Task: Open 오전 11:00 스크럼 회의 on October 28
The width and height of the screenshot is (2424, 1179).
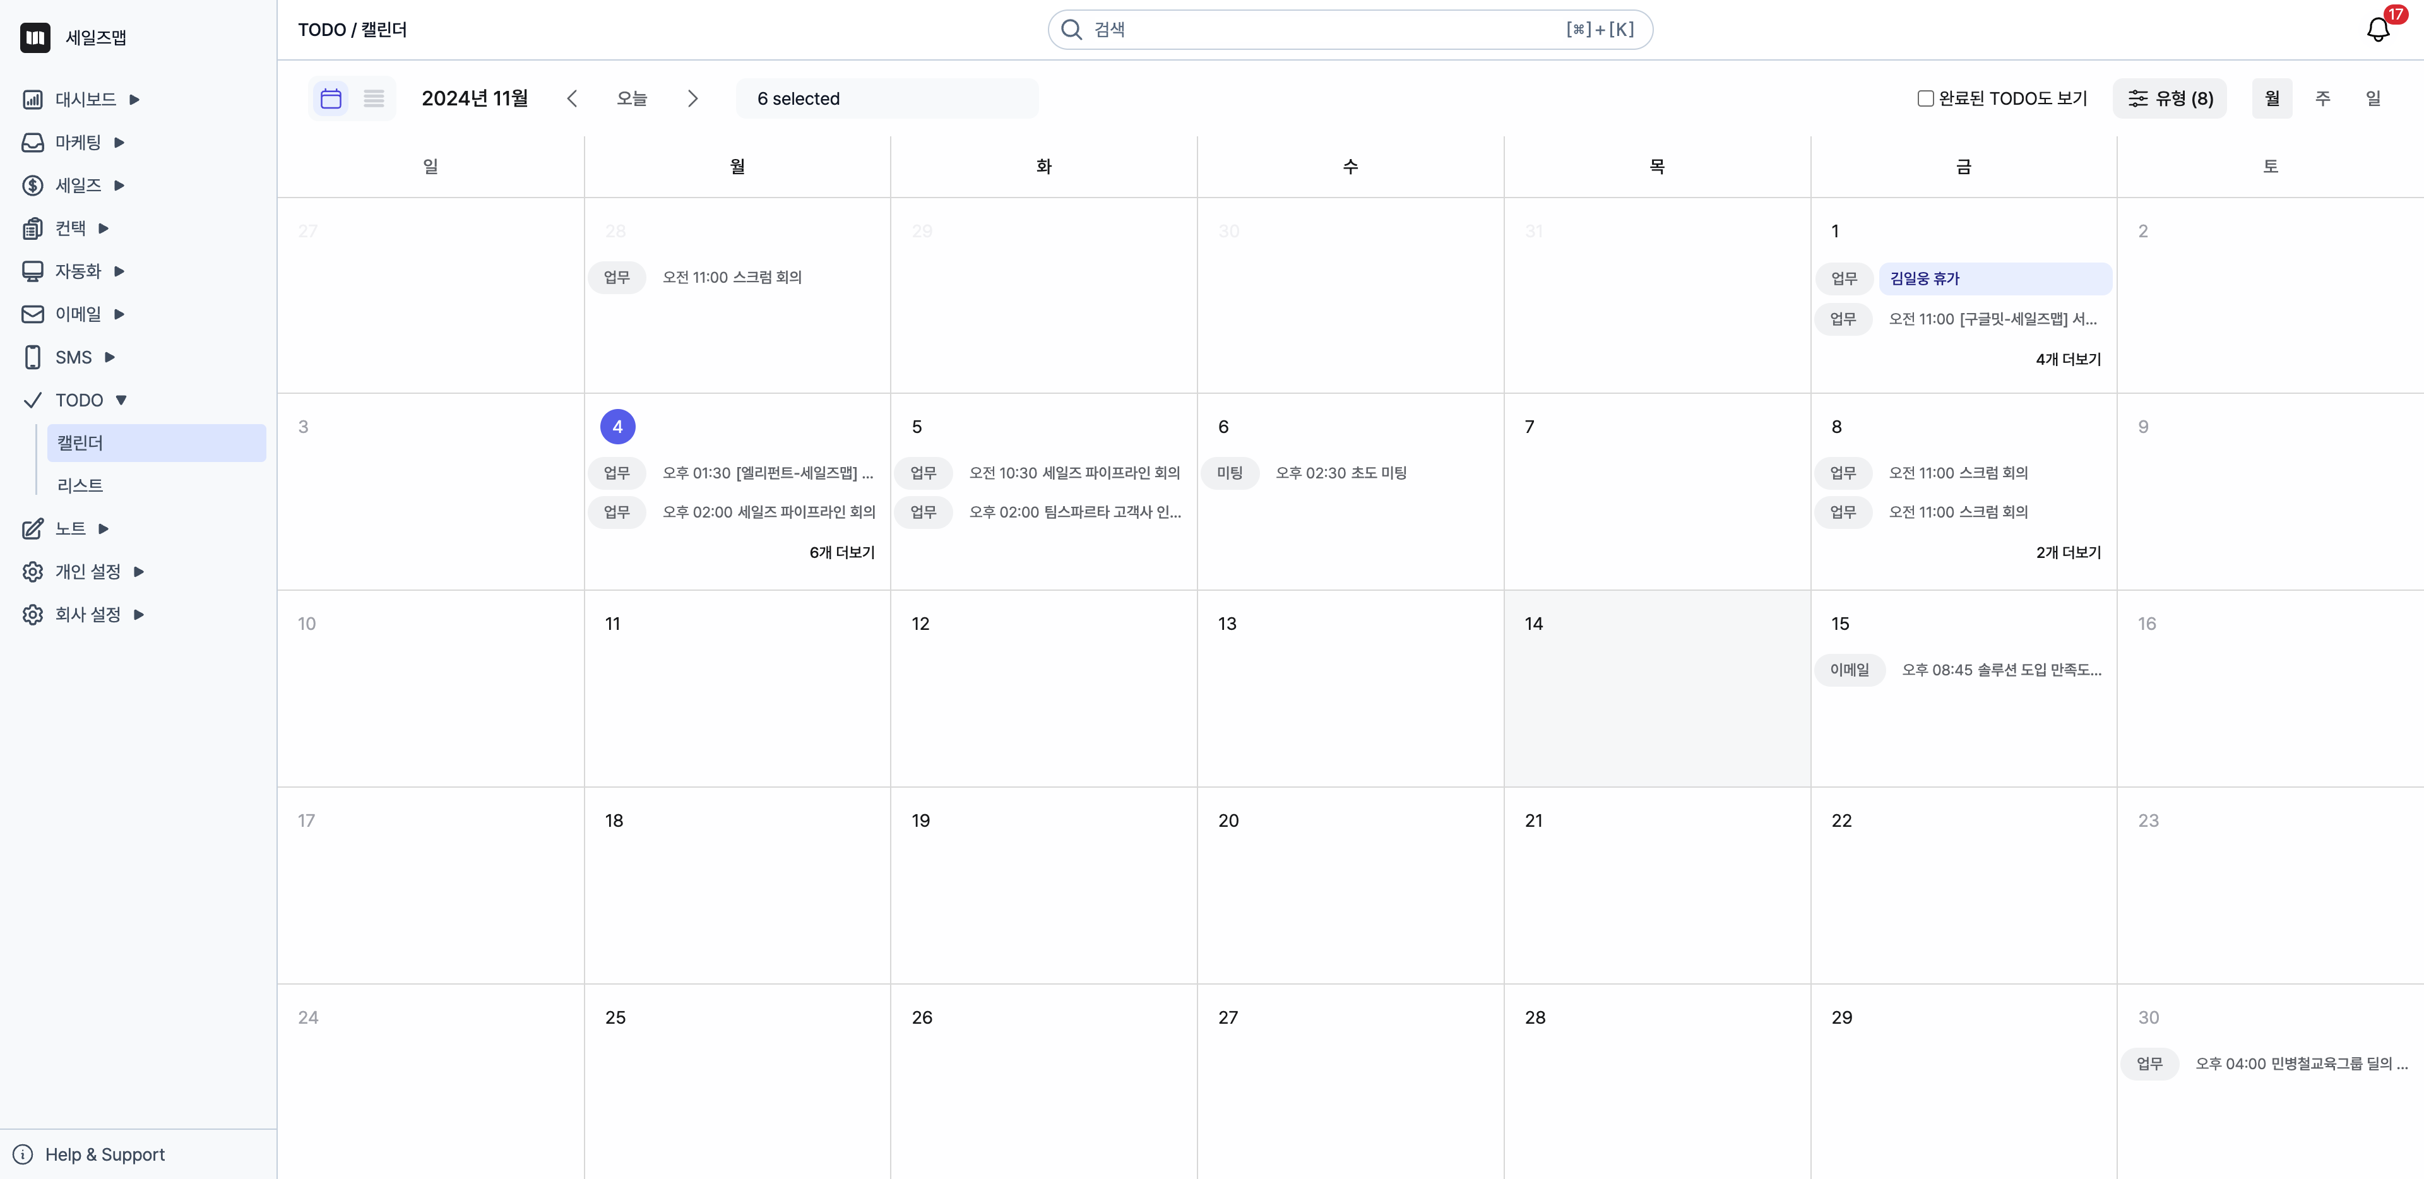Action: (732, 278)
